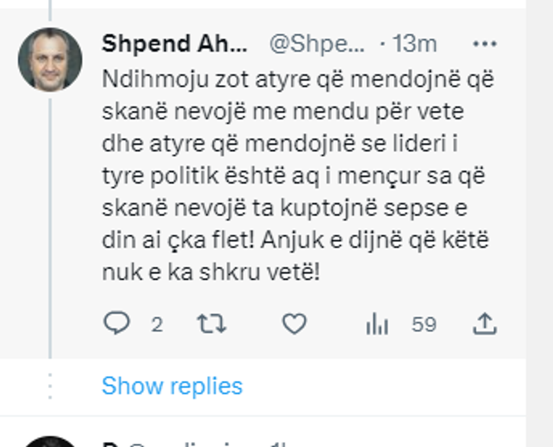The height and width of the screenshot is (447, 553).
Task: Click the reply speech bubble icon
Action: tap(117, 324)
